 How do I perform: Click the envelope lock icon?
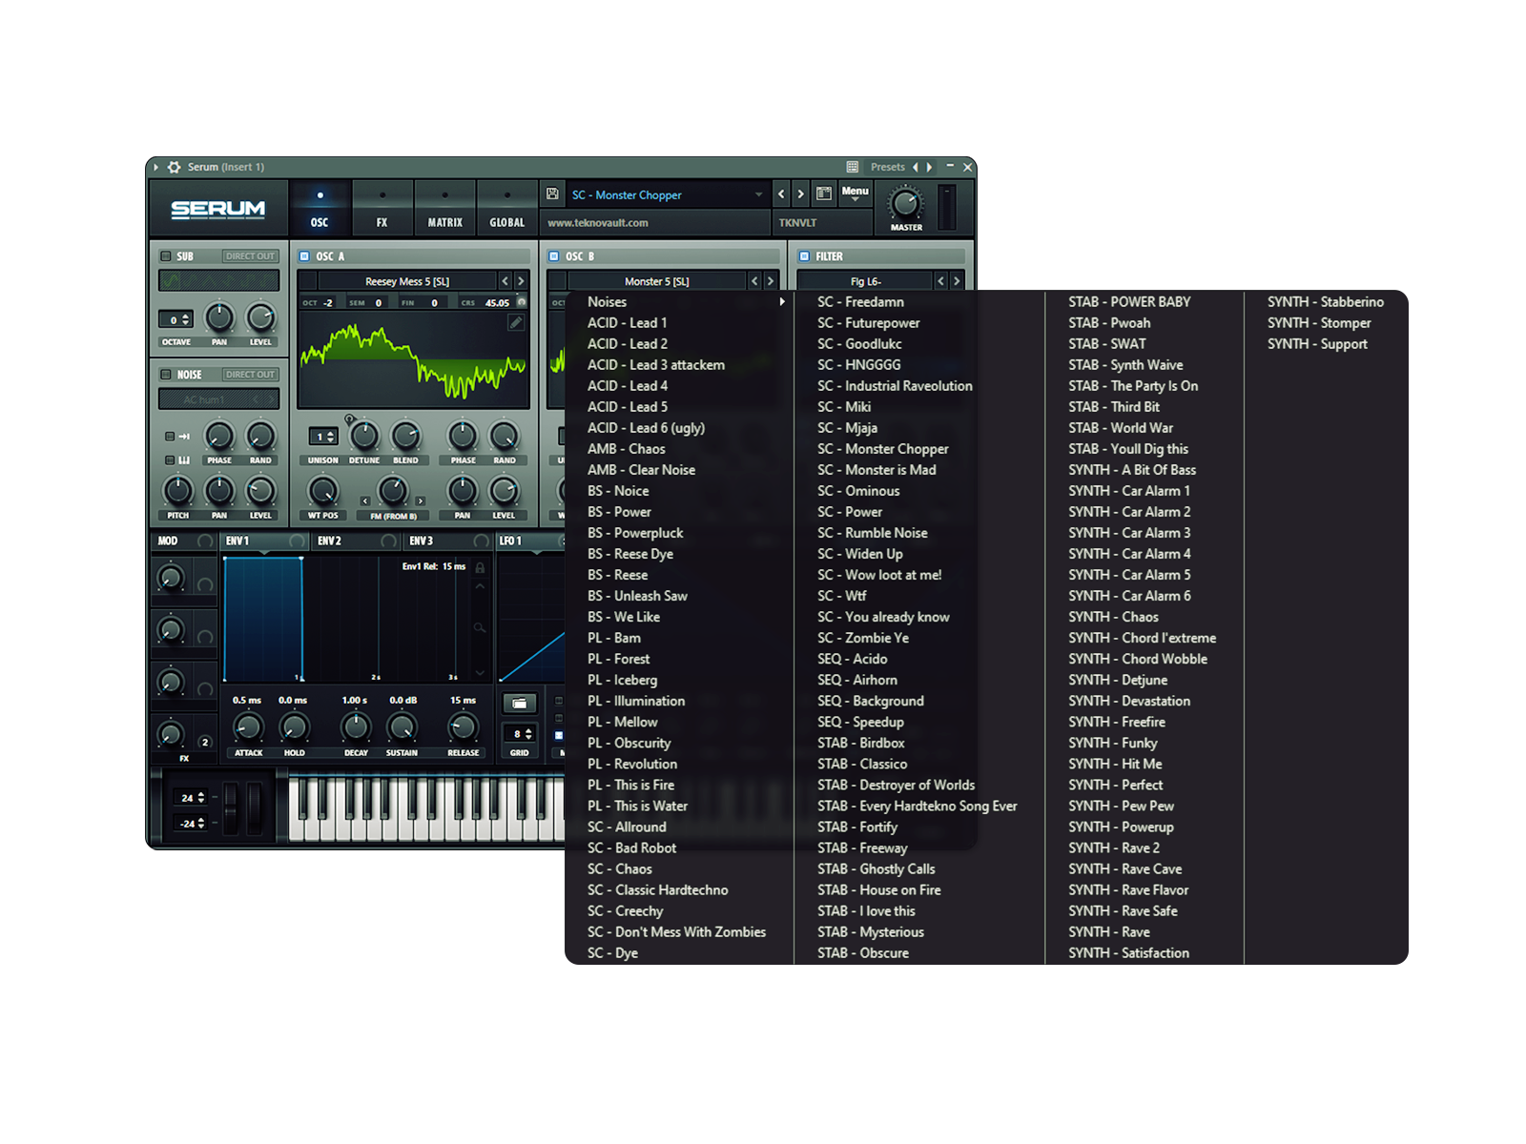(x=480, y=568)
